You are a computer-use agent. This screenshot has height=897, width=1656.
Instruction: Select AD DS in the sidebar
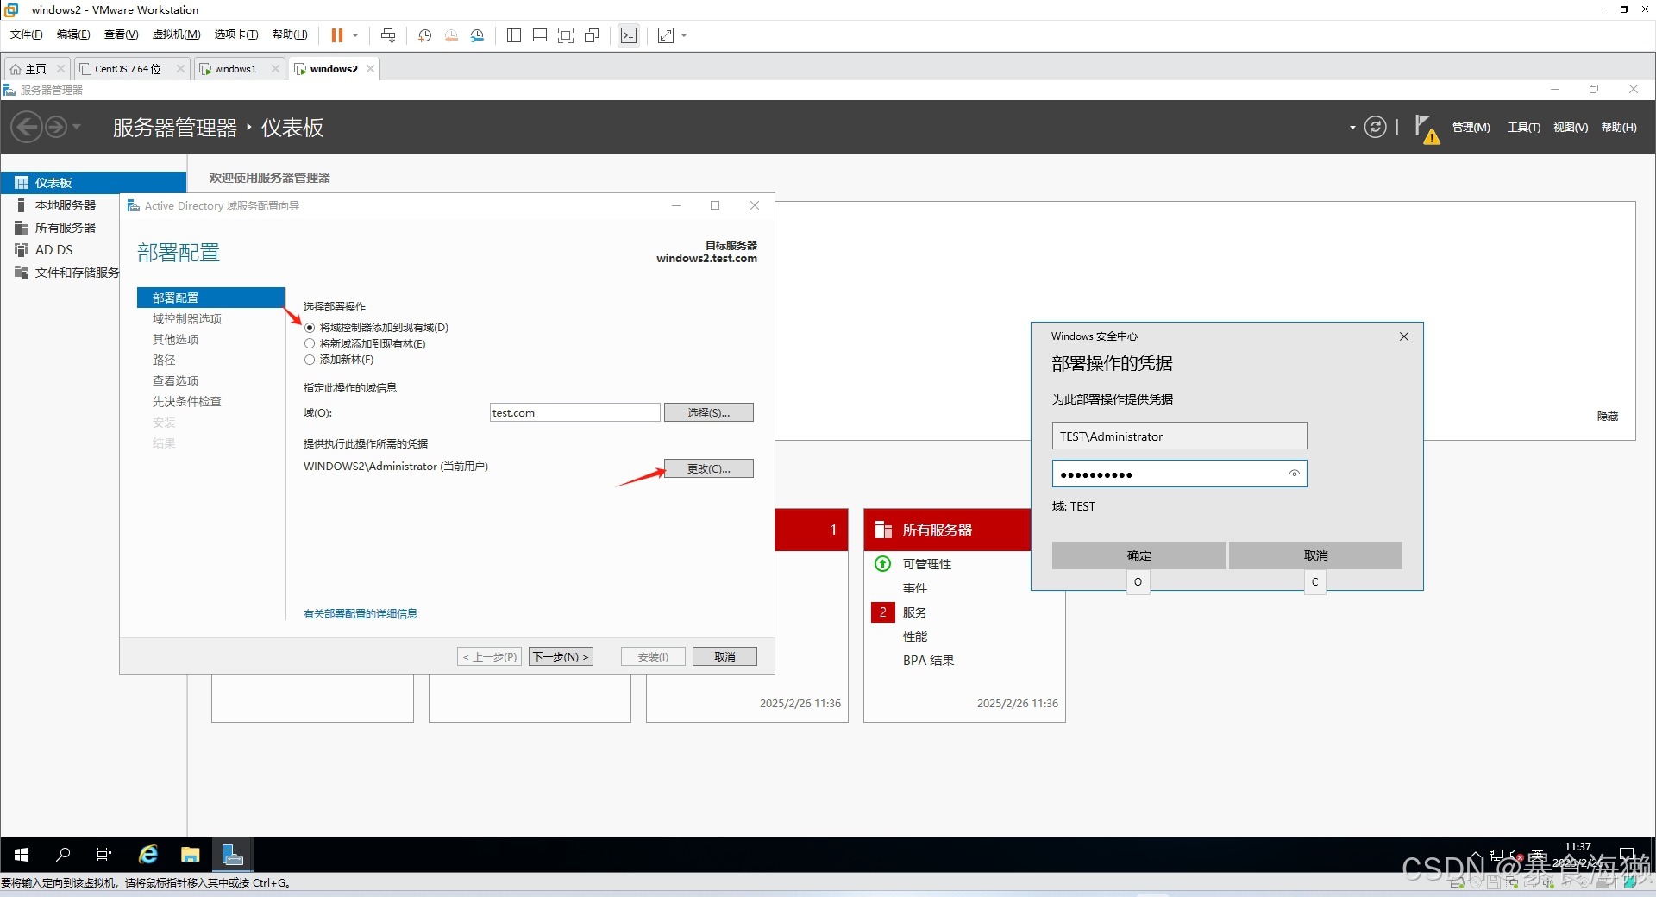point(53,250)
